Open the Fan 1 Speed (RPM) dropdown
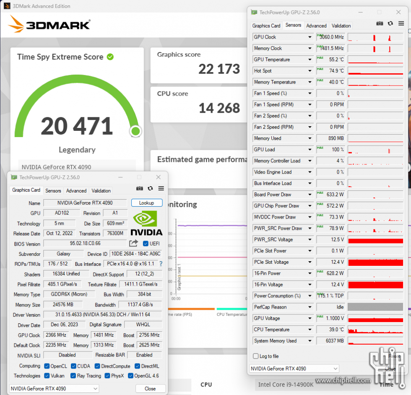Screen dimensions: 411x395 310,104
